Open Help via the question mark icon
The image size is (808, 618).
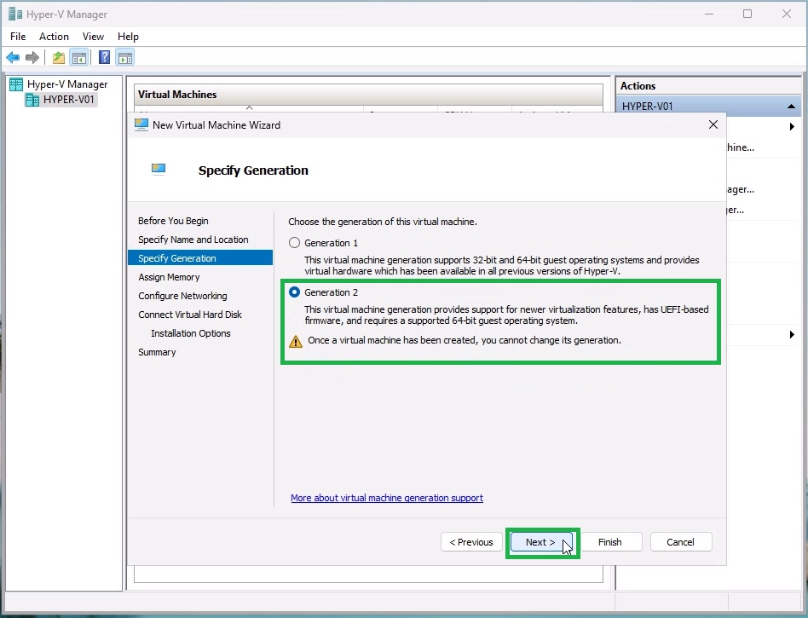pyautogui.click(x=104, y=58)
